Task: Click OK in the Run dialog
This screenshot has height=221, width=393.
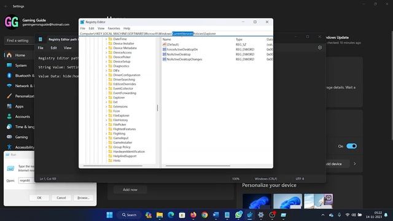Action: click(x=39, y=198)
